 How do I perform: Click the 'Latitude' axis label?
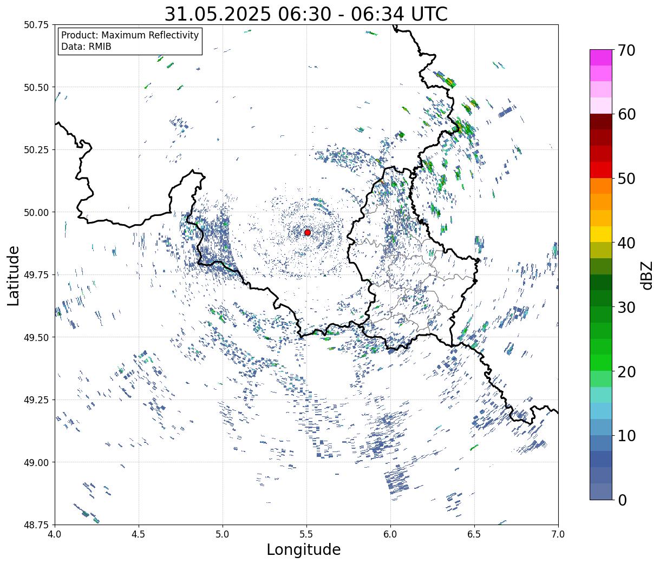coord(14,275)
